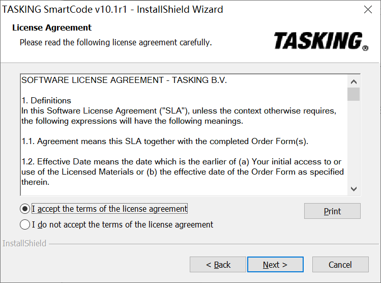Click the "SOFTWARE LICENSE AGREEMENT" title line

[124, 80]
